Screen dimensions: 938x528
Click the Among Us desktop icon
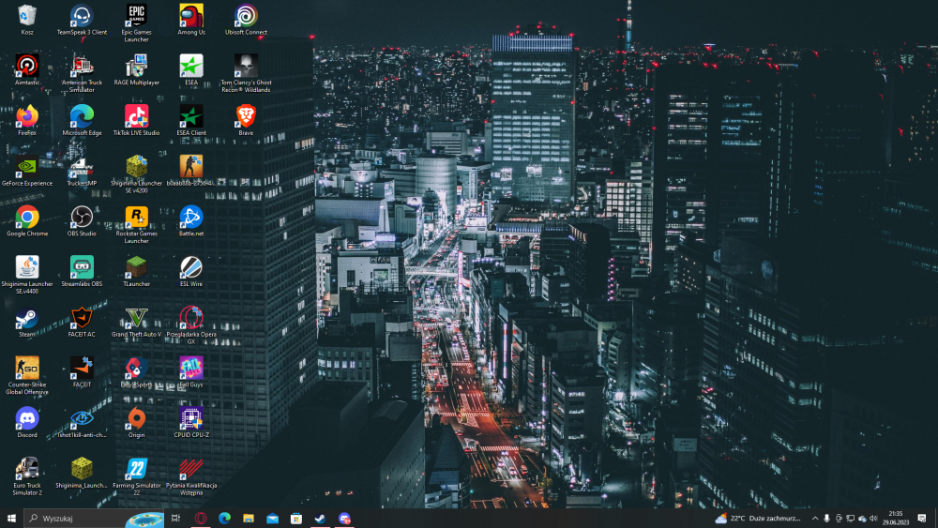(191, 20)
